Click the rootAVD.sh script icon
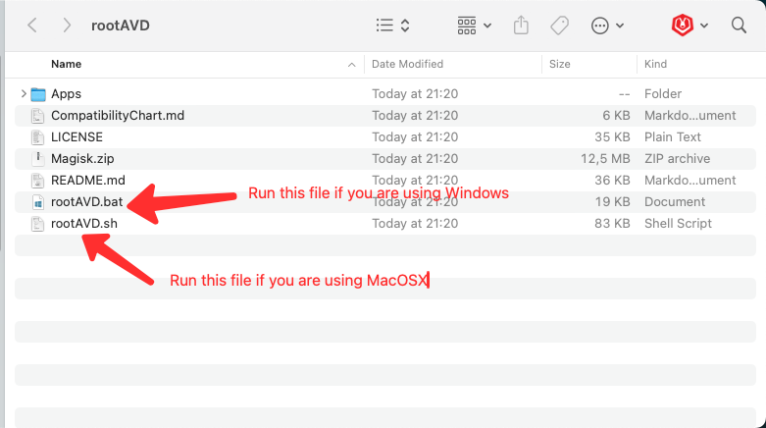Viewport: 766px width, 428px height. (37, 224)
